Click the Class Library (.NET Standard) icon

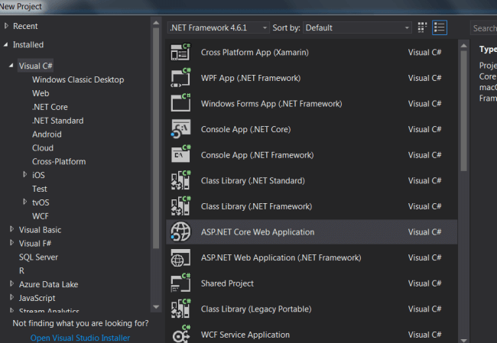180,180
